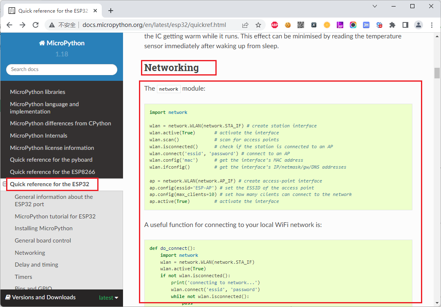Open the ABP ad blocker extension

click(x=275, y=25)
